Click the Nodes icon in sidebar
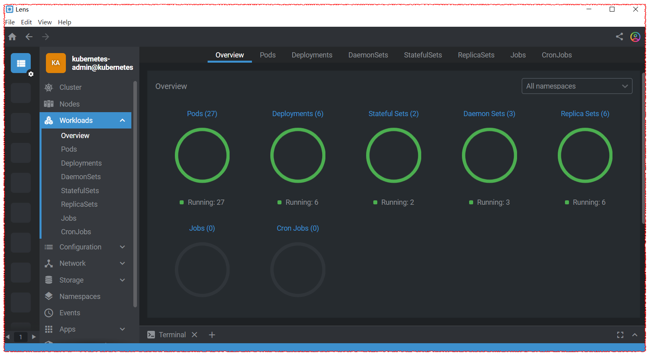 pos(49,104)
